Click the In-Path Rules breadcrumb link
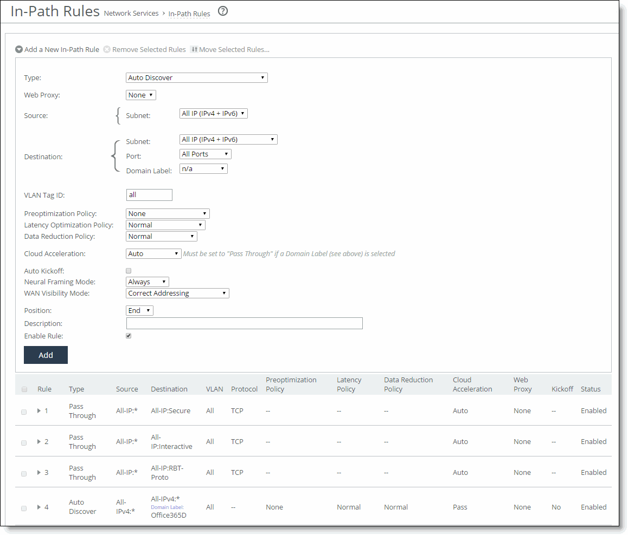Screen dimensions: 628x535 pos(189,14)
